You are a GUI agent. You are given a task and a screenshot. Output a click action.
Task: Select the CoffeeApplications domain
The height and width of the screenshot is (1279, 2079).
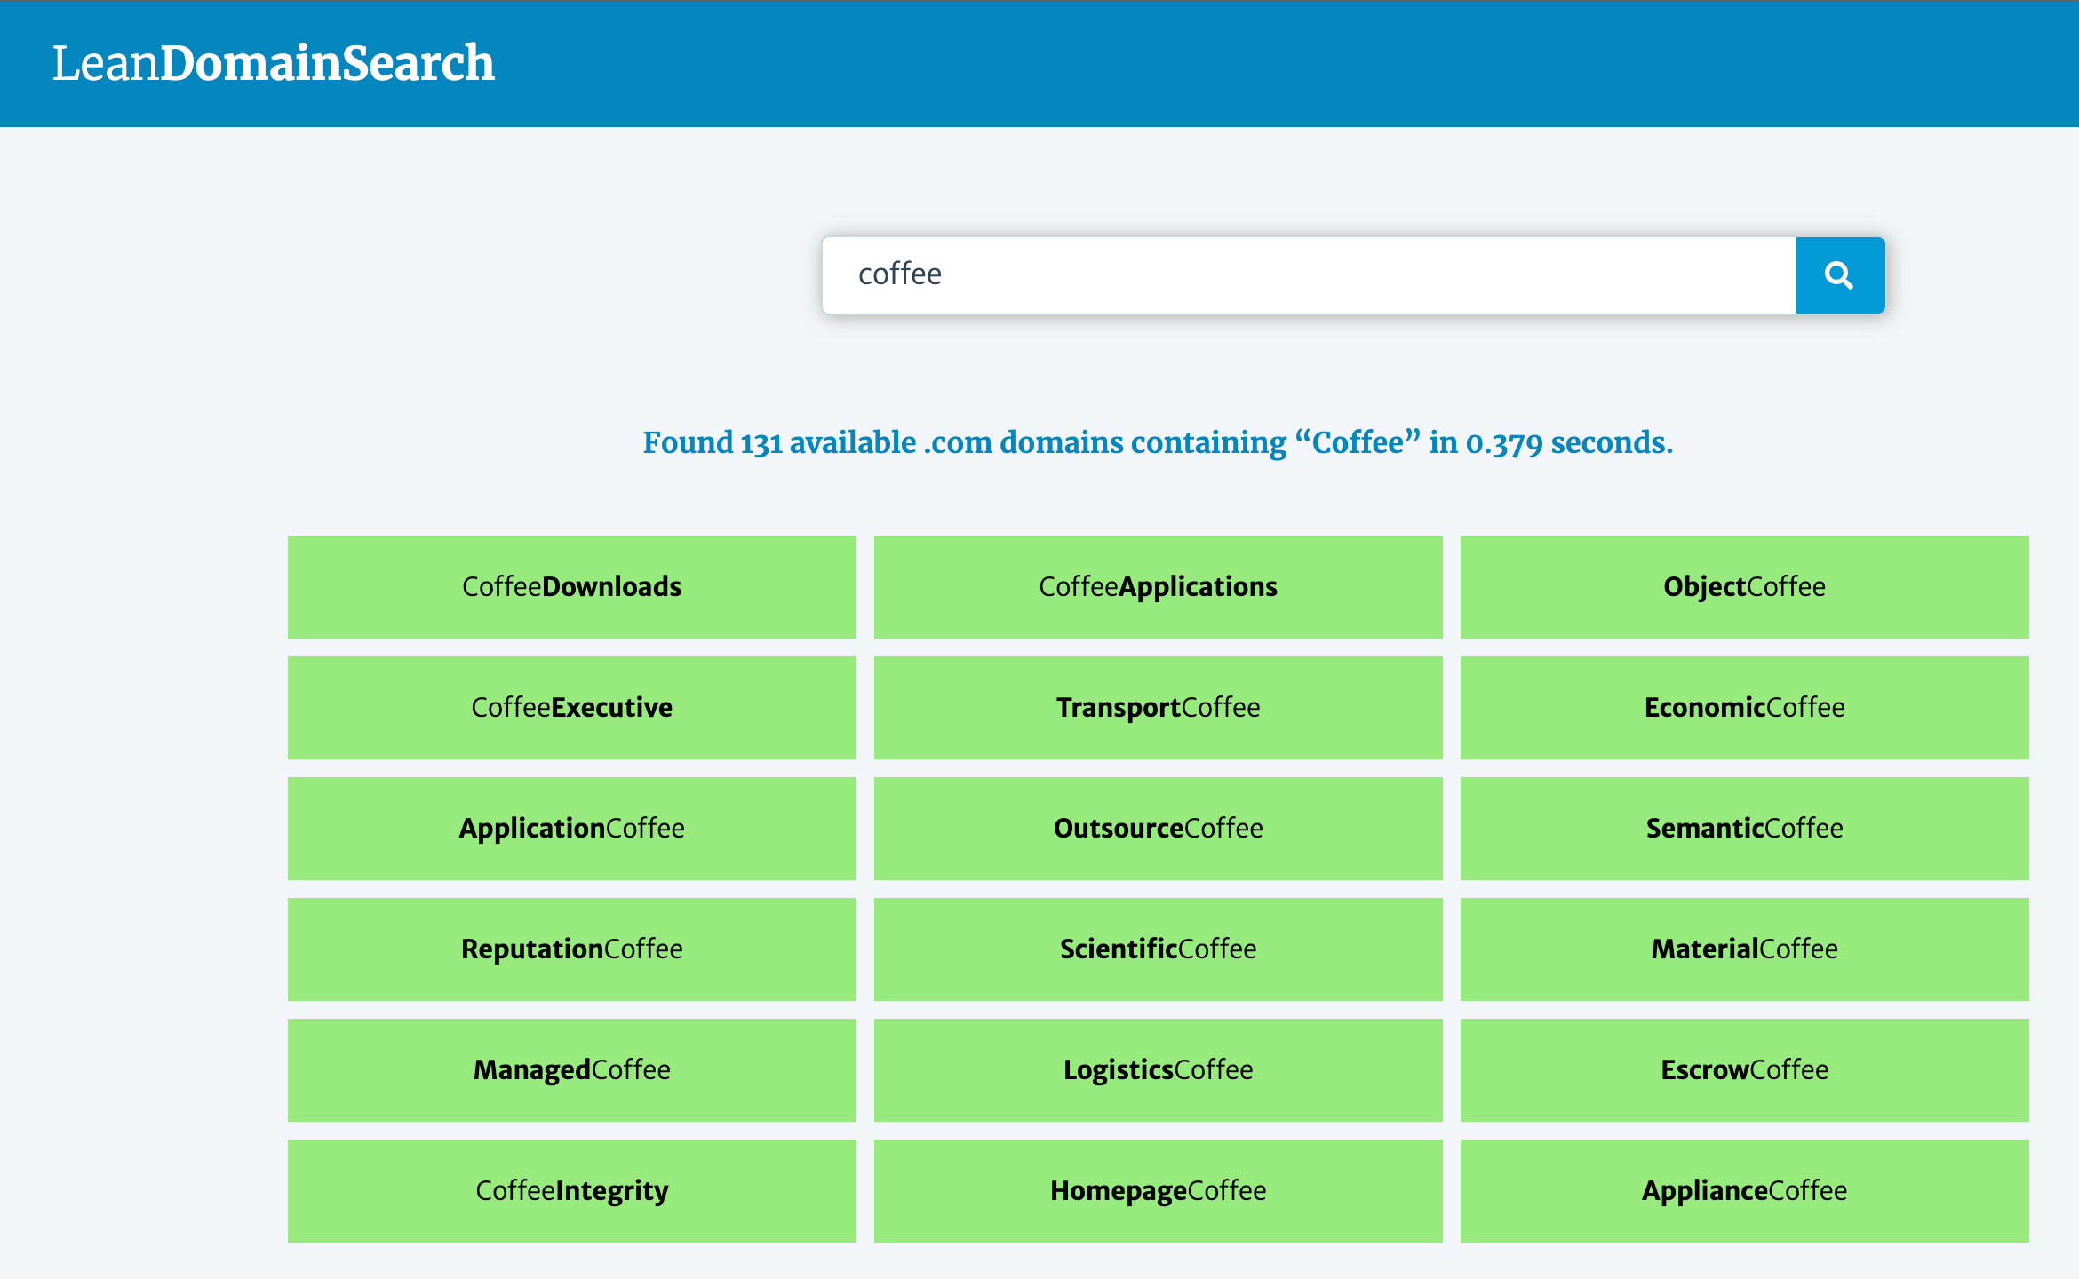click(1159, 587)
